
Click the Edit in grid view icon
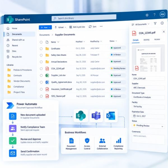coord(71,27)
